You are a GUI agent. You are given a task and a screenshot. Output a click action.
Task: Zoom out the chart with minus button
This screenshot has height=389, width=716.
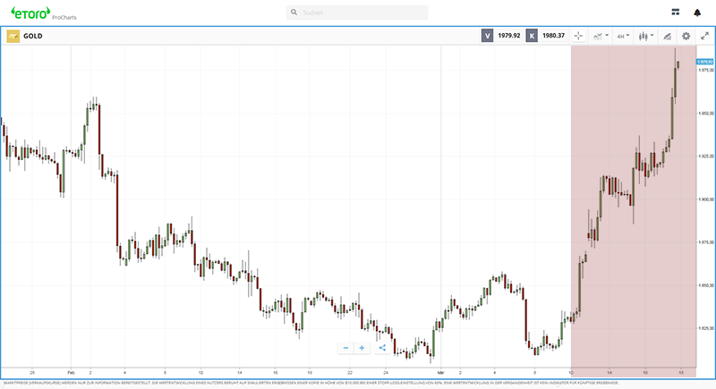tap(345, 348)
